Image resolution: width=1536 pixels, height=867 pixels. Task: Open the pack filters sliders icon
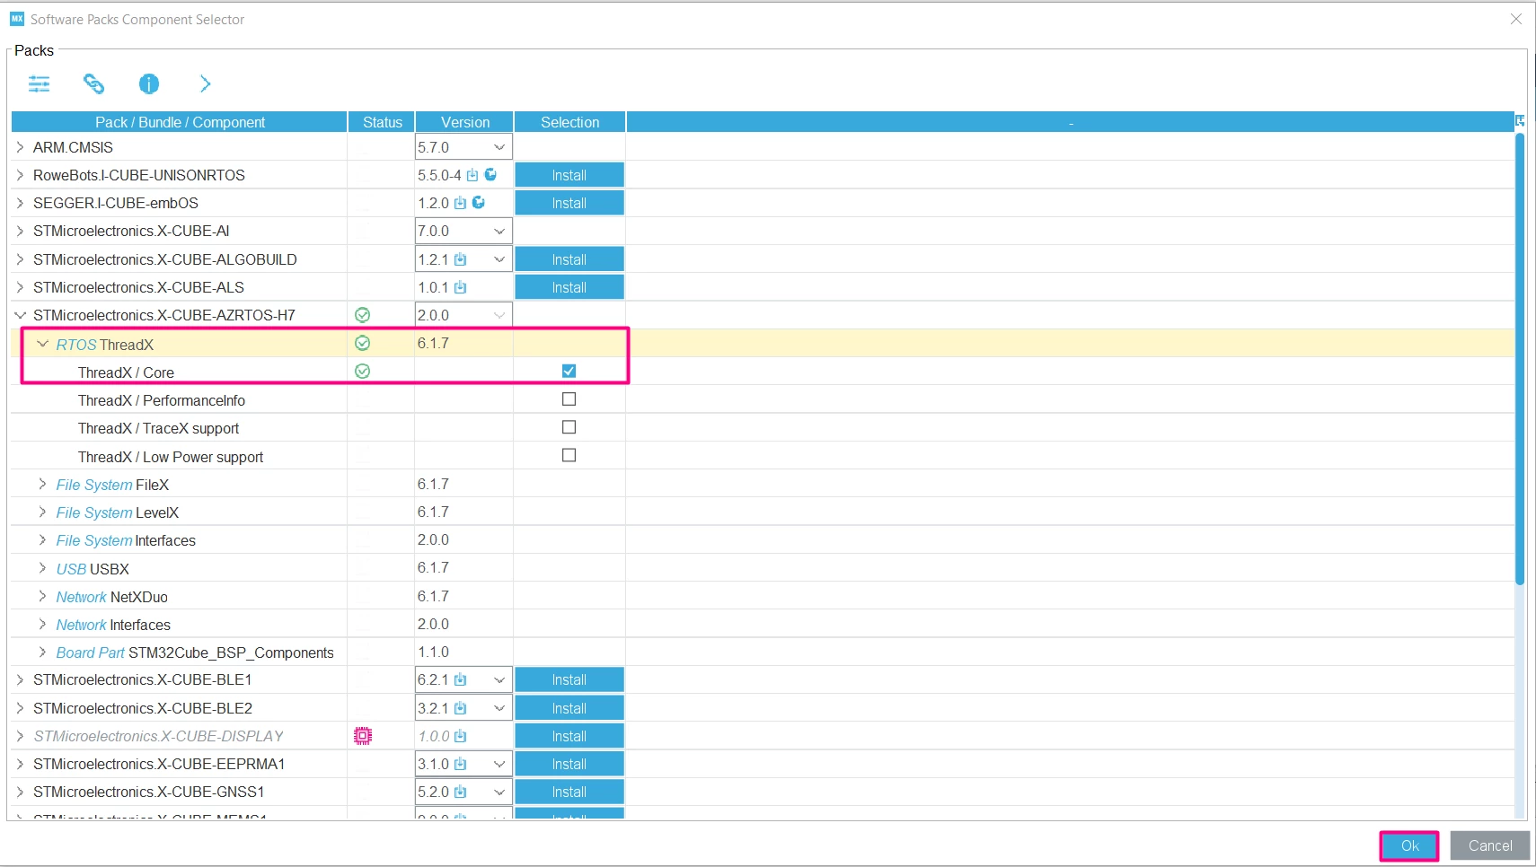[40, 84]
